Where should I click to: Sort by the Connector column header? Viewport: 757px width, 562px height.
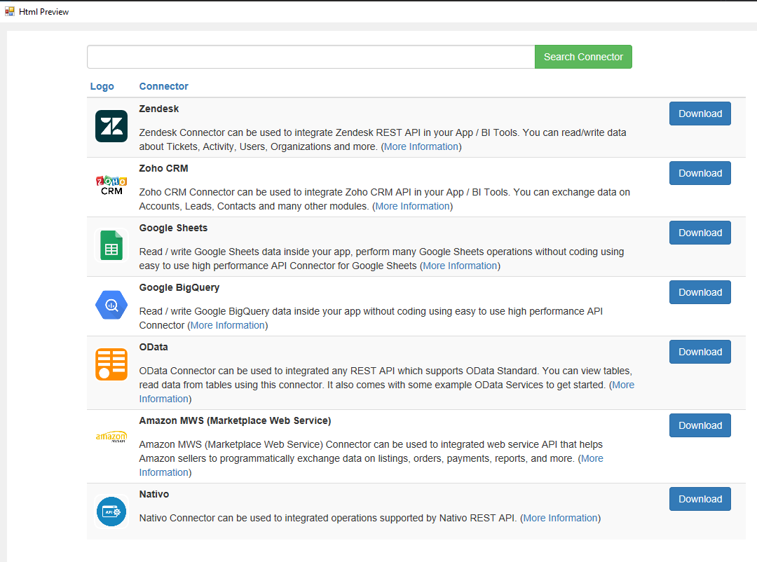click(x=163, y=86)
